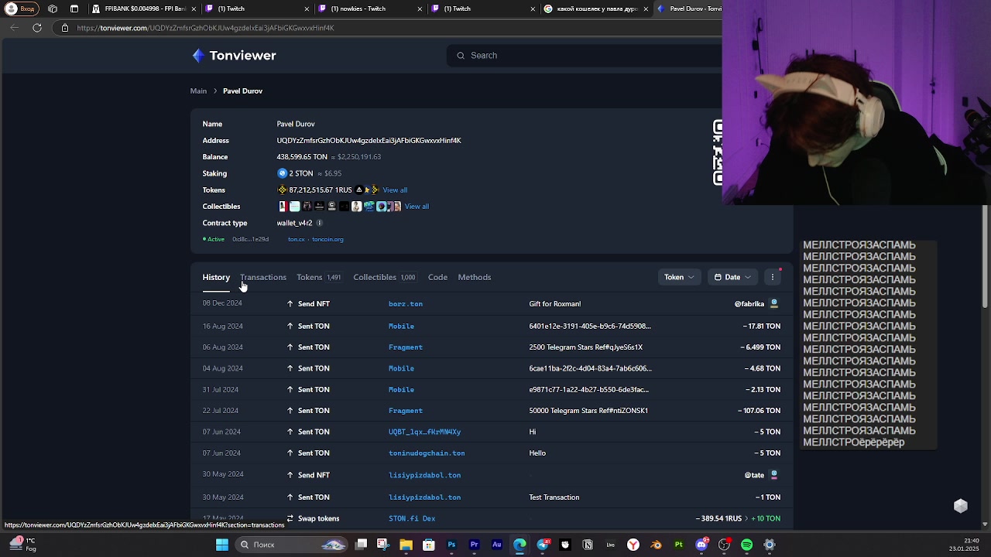Image resolution: width=991 pixels, height=557 pixels.
Task: Open the Date filter dropdown
Action: (732, 277)
